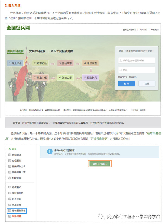
Task: Click the 手机号/身份证号/邮箱 input field
Action: (x=136, y=60)
